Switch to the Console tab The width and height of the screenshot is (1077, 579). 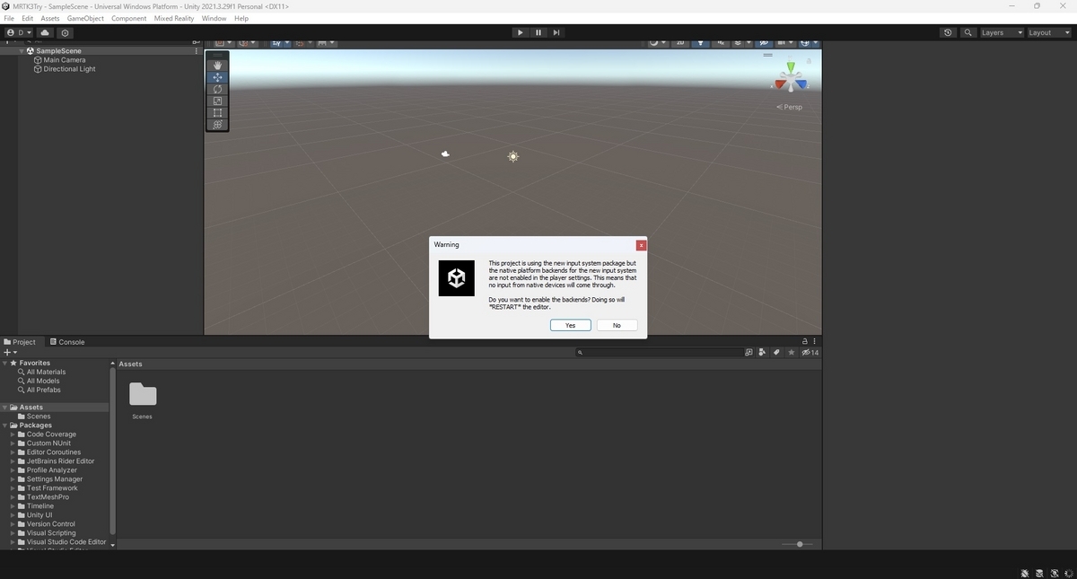click(67, 342)
